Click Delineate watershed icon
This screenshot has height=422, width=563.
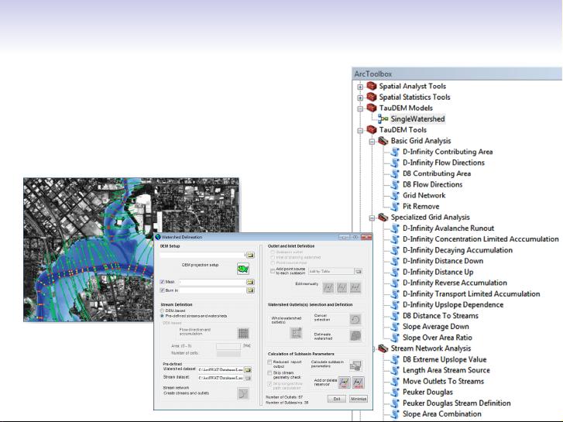click(355, 336)
